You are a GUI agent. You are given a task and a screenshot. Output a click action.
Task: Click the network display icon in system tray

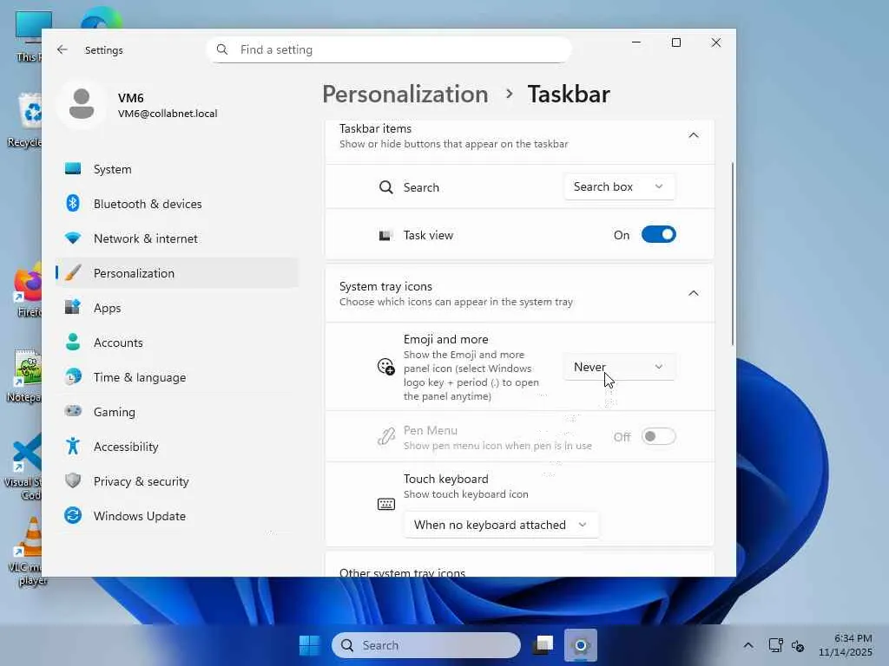pyautogui.click(x=775, y=645)
